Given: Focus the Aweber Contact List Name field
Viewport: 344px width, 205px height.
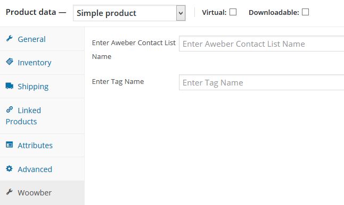Looking at the screenshot, I should point(261,44).
